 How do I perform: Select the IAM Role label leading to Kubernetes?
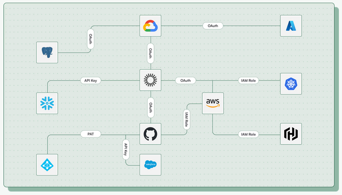pos(248,81)
